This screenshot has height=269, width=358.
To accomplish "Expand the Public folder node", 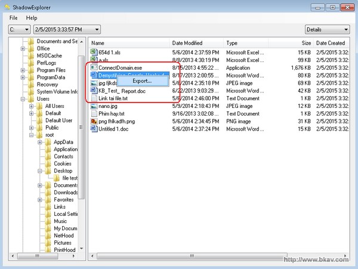I will click(x=31, y=128).
